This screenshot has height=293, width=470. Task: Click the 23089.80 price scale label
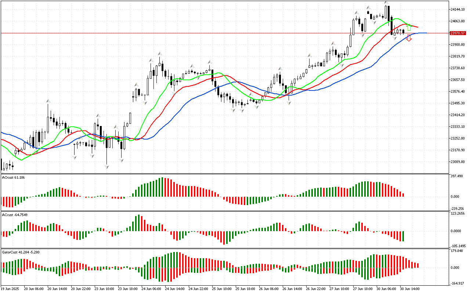pos(458,162)
